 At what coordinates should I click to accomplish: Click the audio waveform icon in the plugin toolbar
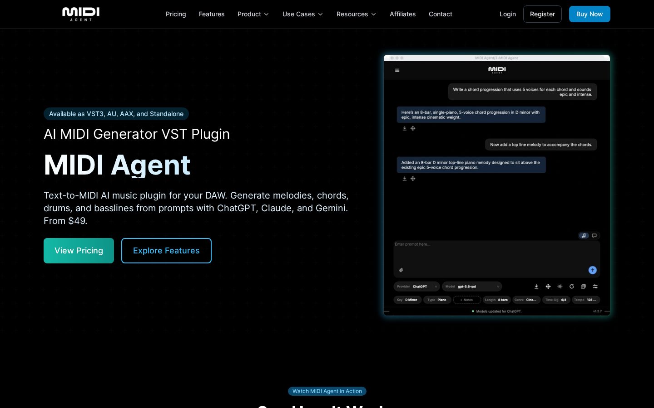560,287
